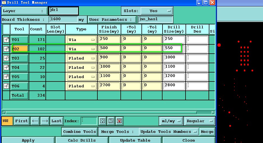Open the T01 Type dropdown

(81, 40)
